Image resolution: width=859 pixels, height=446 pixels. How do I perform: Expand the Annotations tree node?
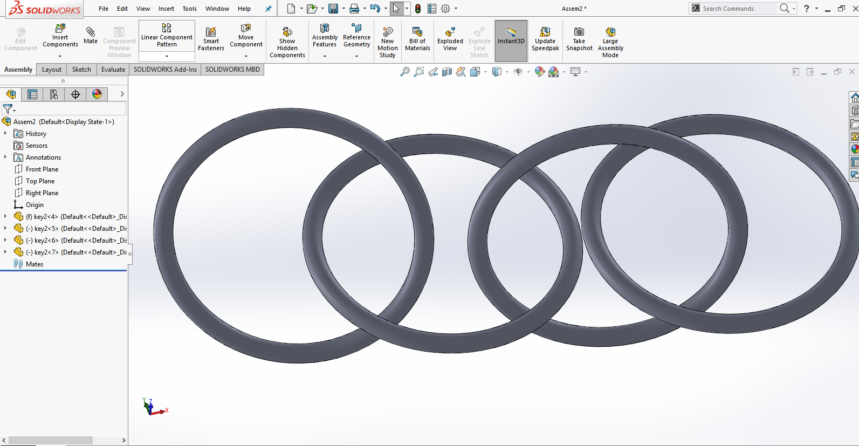point(5,157)
